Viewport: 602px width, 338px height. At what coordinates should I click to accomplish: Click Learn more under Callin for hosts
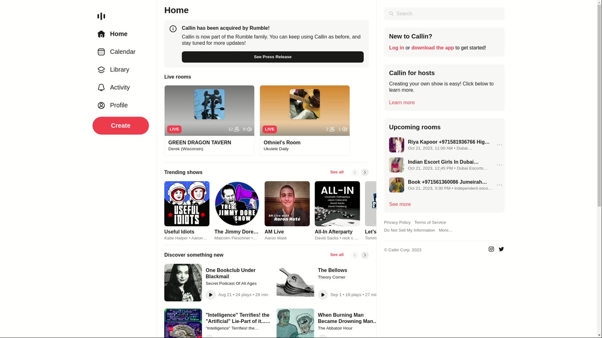pyautogui.click(x=402, y=102)
